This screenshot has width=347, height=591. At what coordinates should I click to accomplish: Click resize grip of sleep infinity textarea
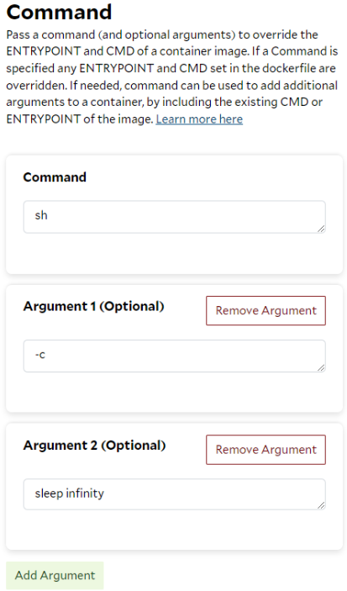[x=321, y=505]
